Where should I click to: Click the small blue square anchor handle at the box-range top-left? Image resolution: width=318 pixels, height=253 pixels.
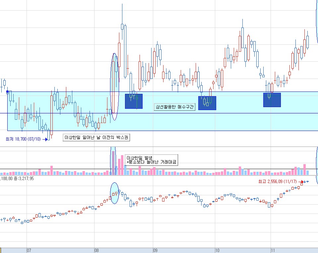[x=8, y=92]
